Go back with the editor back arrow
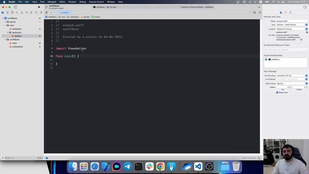The image size is (309, 174). (51, 13)
